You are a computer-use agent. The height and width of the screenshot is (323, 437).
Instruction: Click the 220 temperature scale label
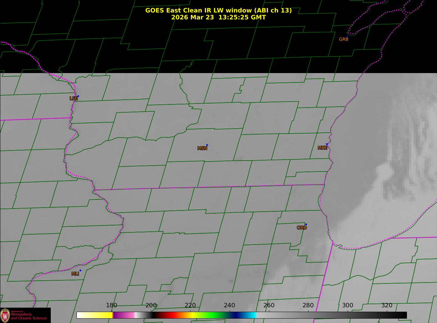tap(190, 305)
